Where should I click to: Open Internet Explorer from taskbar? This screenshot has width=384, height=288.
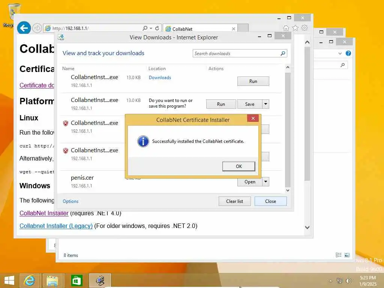pyautogui.click(x=29, y=280)
